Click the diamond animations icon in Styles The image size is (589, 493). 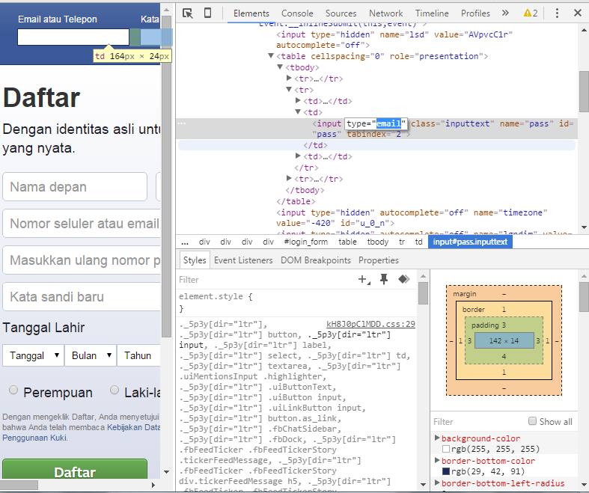click(403, 279)
